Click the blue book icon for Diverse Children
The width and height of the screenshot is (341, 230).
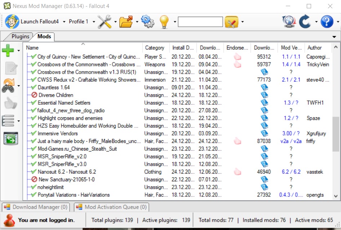coord(264,95)
